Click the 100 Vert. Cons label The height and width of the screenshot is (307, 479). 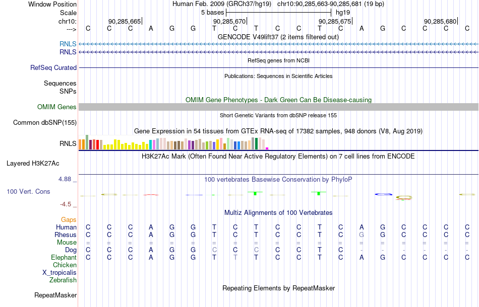click(x=28, y=191)
